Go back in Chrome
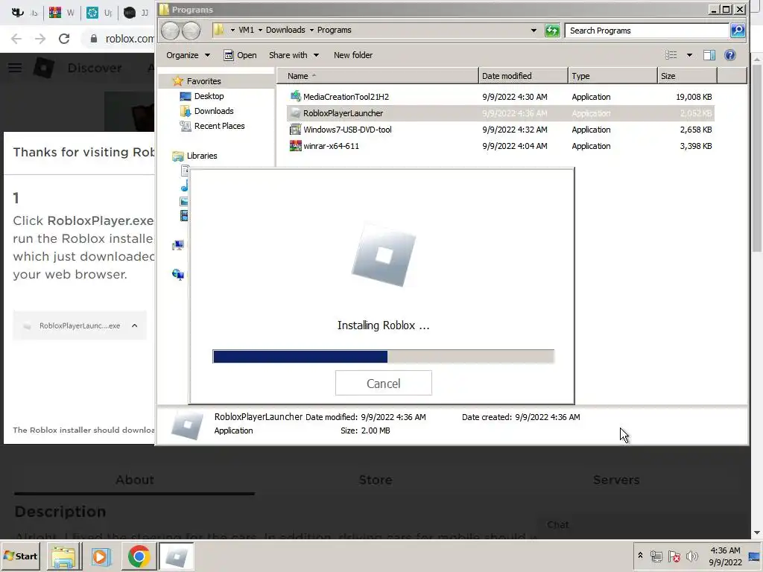The width and height of the screenshot is (763, 572). pos(16,39)
